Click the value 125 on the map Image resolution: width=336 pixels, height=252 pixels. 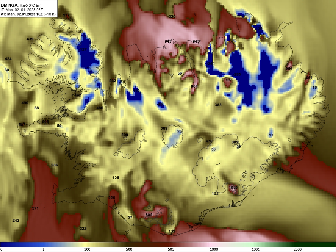tap(116, 178)
